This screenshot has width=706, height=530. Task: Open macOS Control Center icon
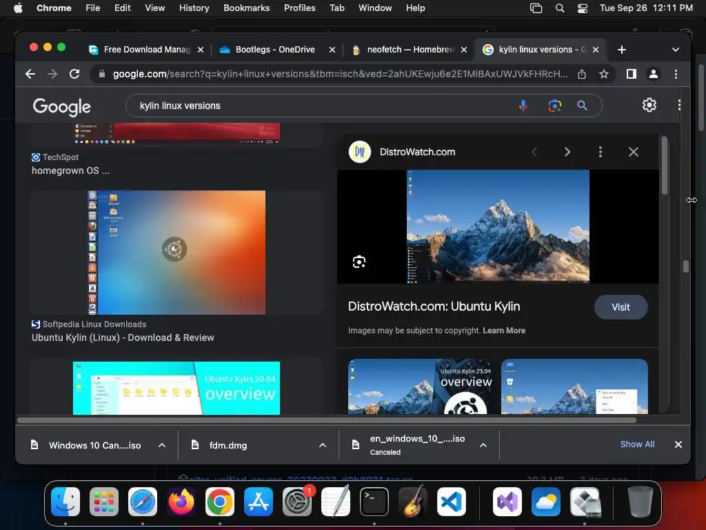582,8
